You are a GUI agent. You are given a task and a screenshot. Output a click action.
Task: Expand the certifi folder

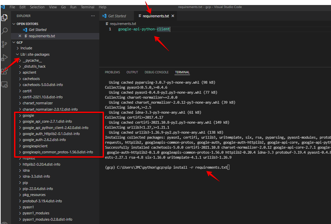click(20, 91)
